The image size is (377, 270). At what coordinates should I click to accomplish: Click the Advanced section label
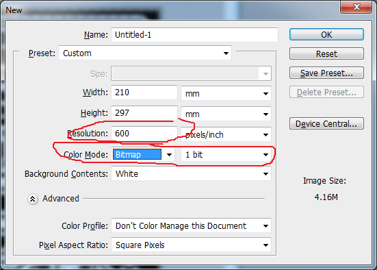61,199
